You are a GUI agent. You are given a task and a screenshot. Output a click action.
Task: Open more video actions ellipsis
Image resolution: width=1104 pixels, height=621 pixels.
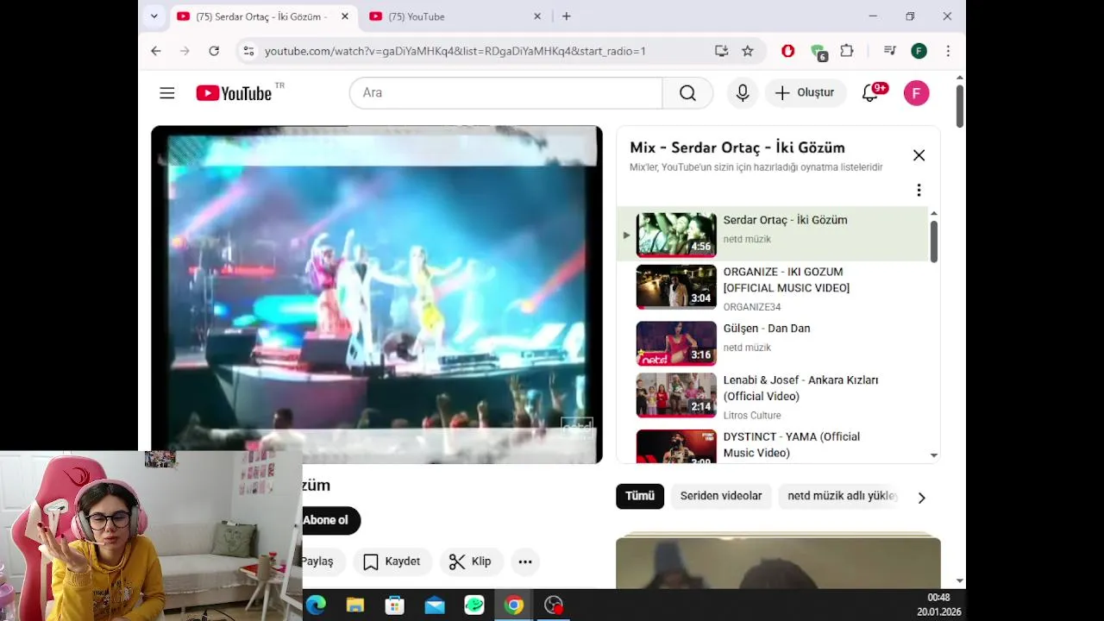coord(525,561)
